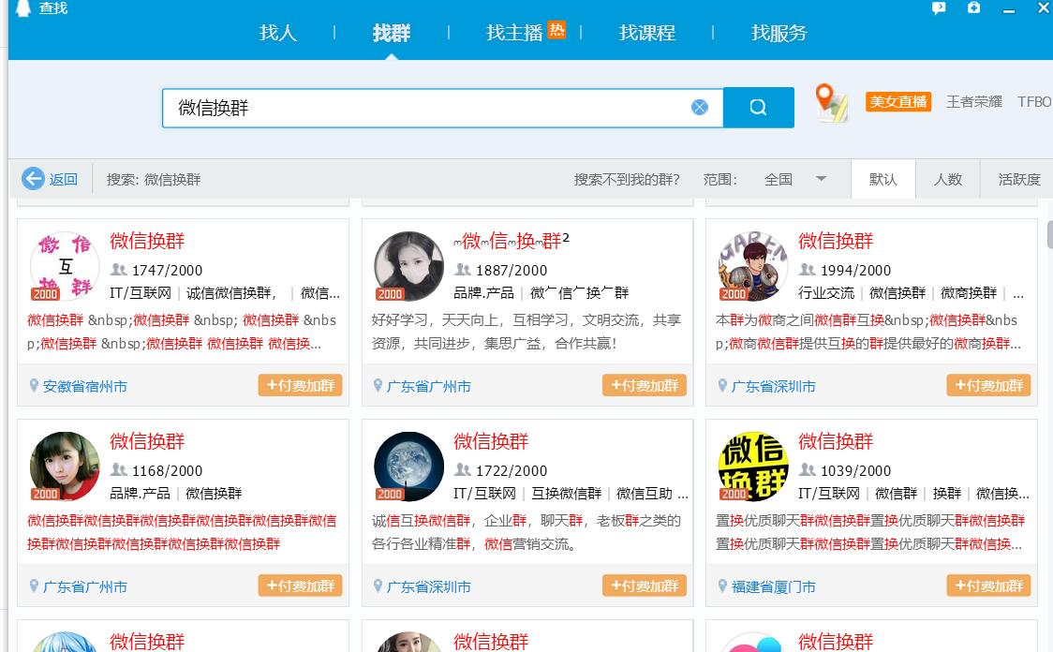Viewport: 1053px width, 652px height.
Task: Click the description starting 诚信互换微信群
Action: (526, 532)
